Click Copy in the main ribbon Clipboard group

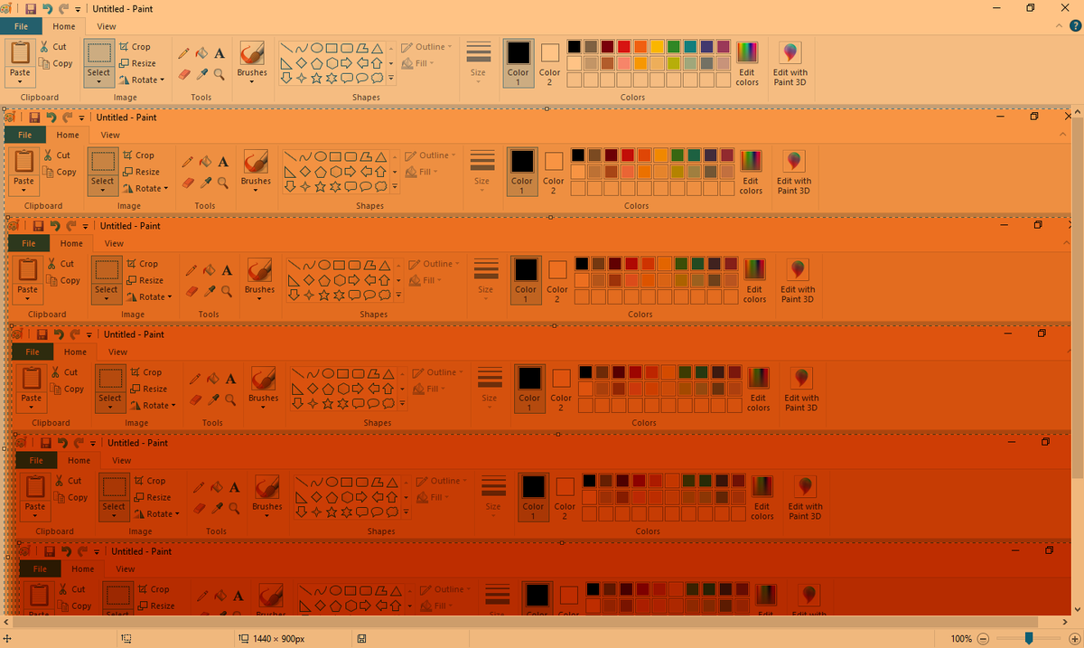pyautogui.click(x=55, y=63)
